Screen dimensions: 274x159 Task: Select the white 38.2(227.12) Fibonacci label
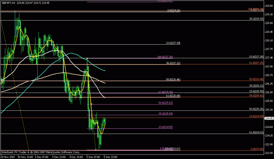173,63
